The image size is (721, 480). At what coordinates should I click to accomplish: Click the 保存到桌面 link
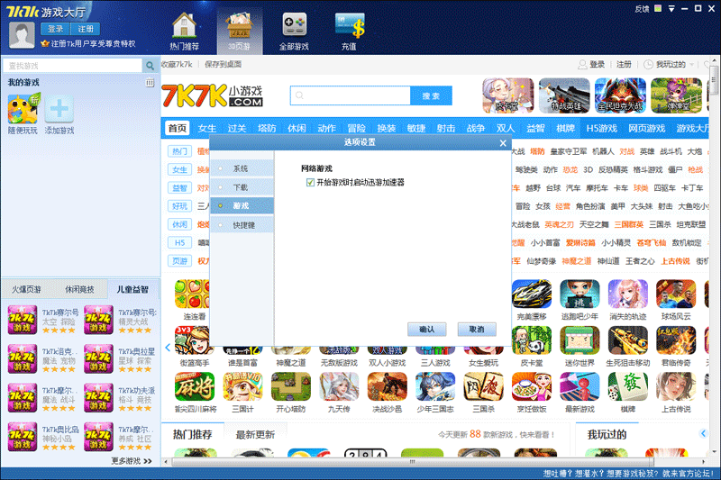(223, 64)
